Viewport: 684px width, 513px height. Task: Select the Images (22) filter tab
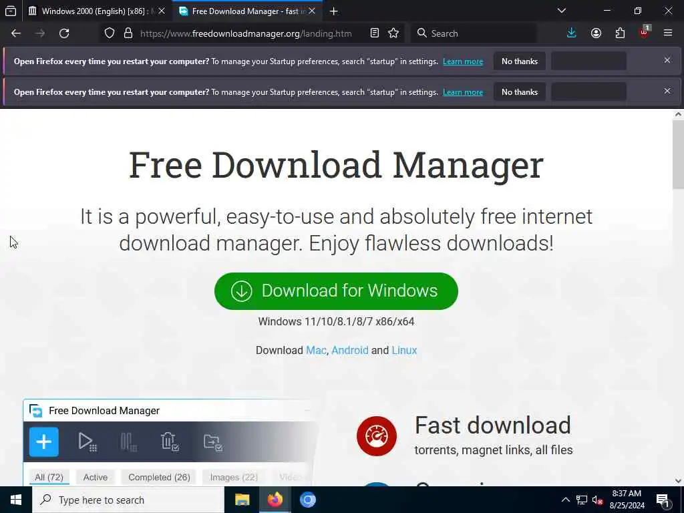pos(234,477)
